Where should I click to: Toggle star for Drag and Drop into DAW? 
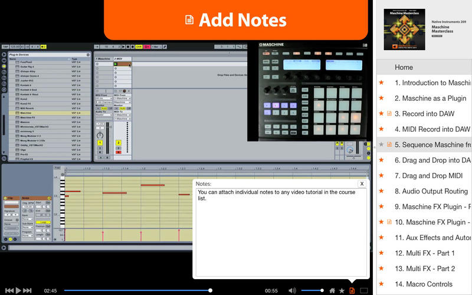coord(381,160)
